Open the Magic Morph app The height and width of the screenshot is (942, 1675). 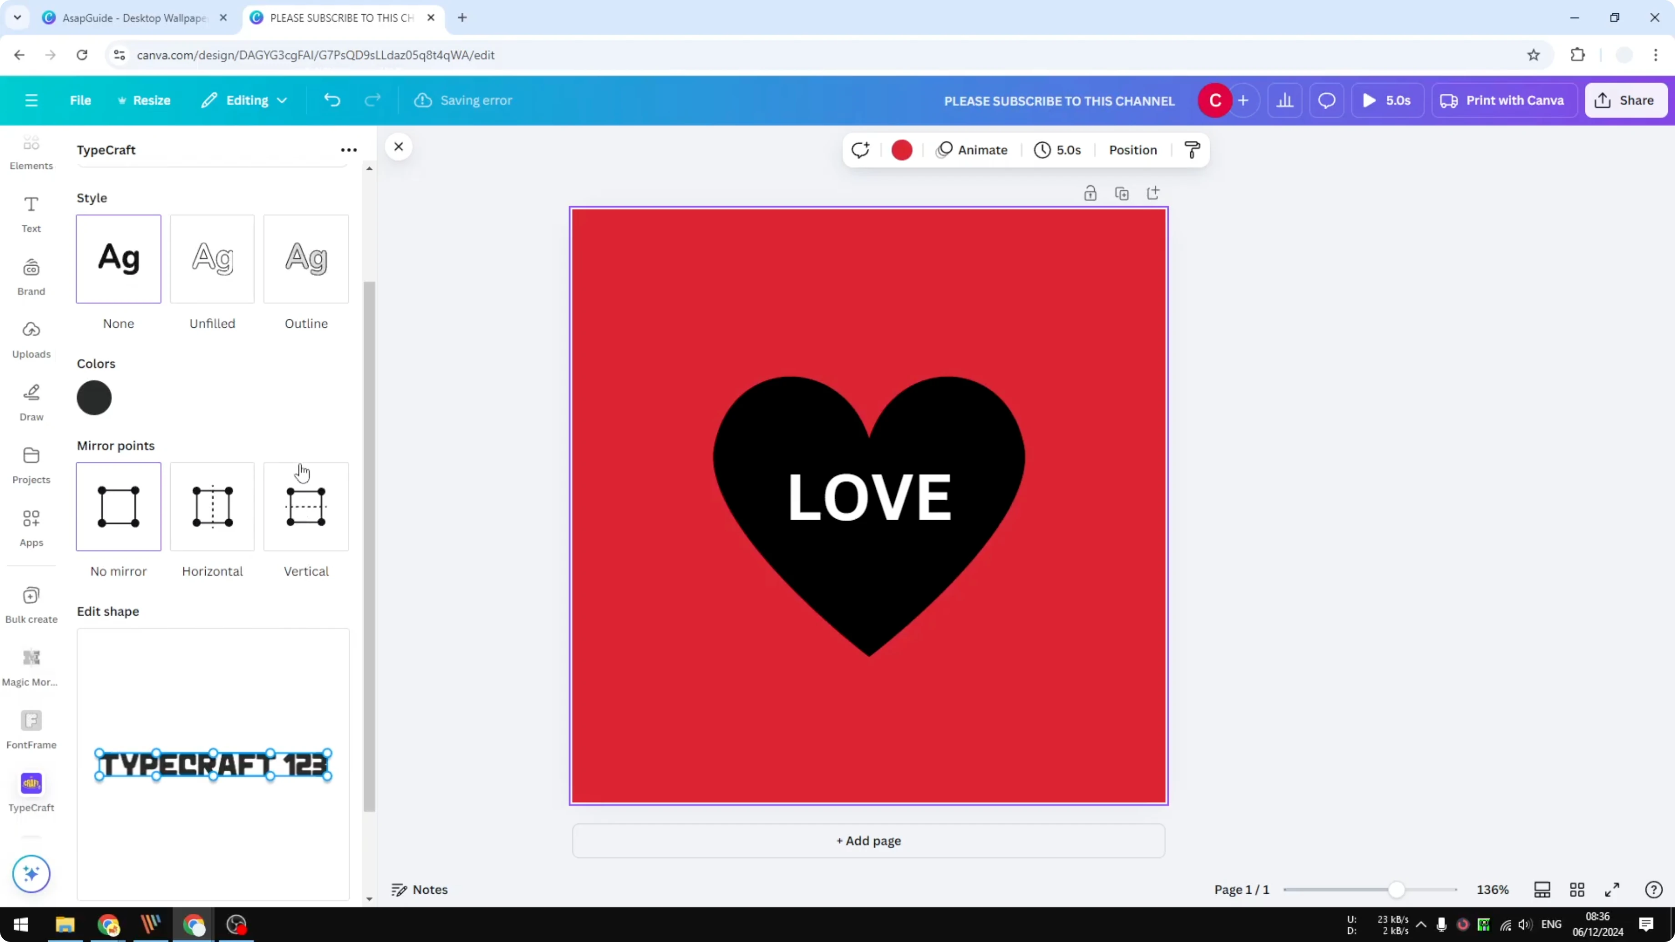pyautogui.click(x=31, y=664)
